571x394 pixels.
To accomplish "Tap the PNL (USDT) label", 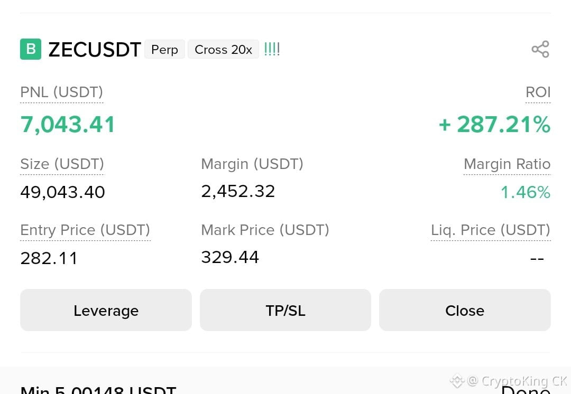I will (61, 92).
